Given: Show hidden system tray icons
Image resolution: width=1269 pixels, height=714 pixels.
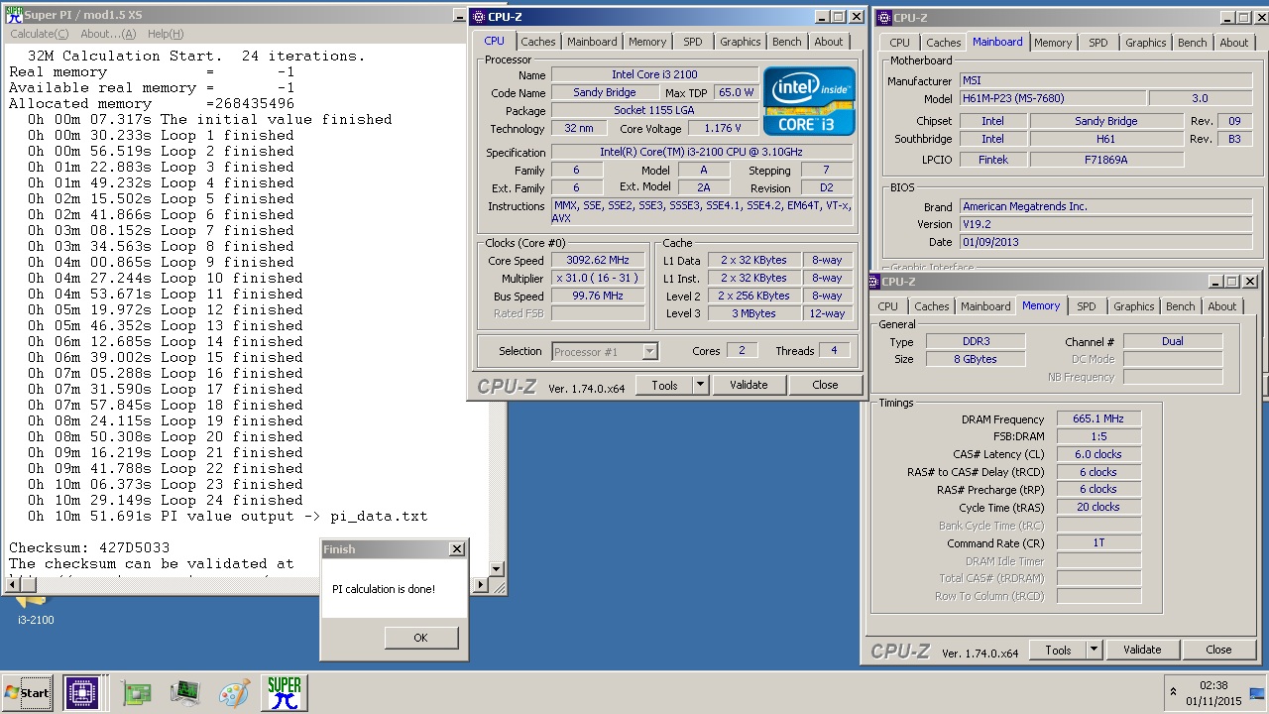Looking at the screenshot, I should pyautogui.click(x=1174, y=692).
